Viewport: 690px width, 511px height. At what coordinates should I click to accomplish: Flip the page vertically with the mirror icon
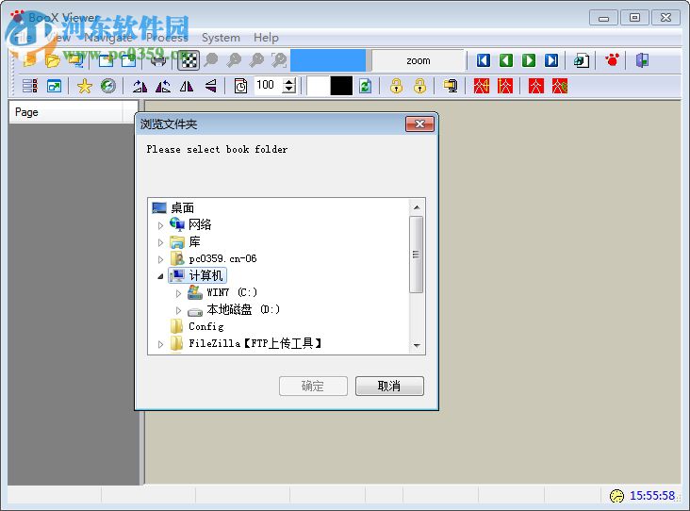pos(211,86)
